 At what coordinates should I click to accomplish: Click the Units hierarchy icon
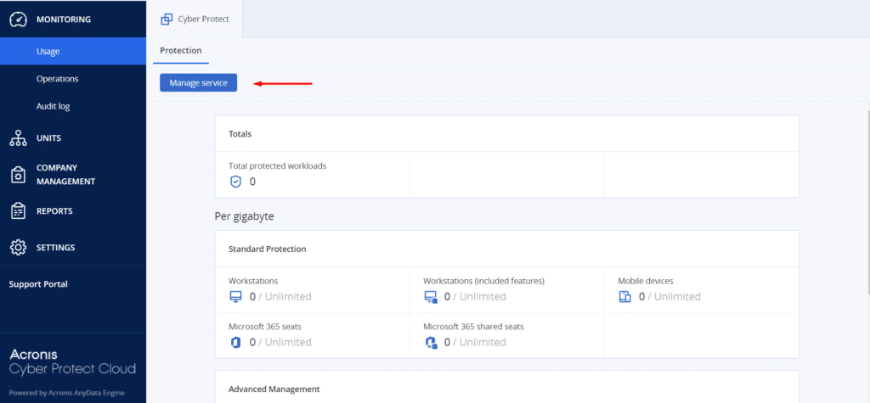coord(19,138)
